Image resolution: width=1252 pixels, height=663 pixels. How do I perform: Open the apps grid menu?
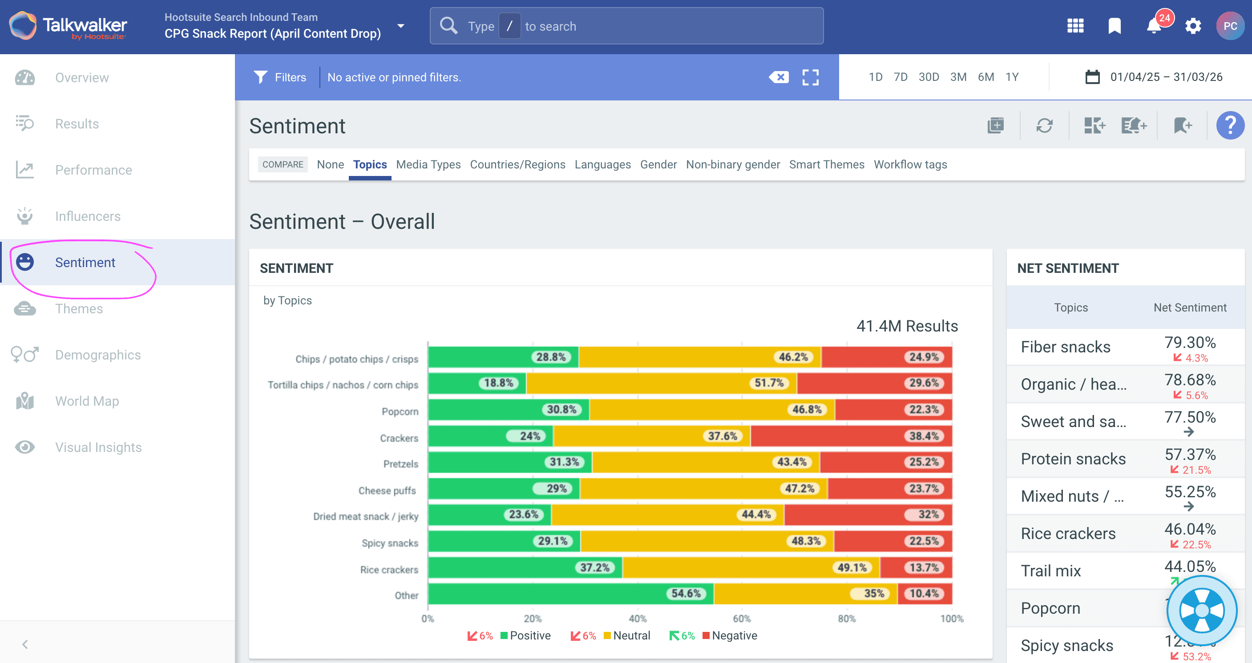pyautogui.click(x=1075, y=26)
